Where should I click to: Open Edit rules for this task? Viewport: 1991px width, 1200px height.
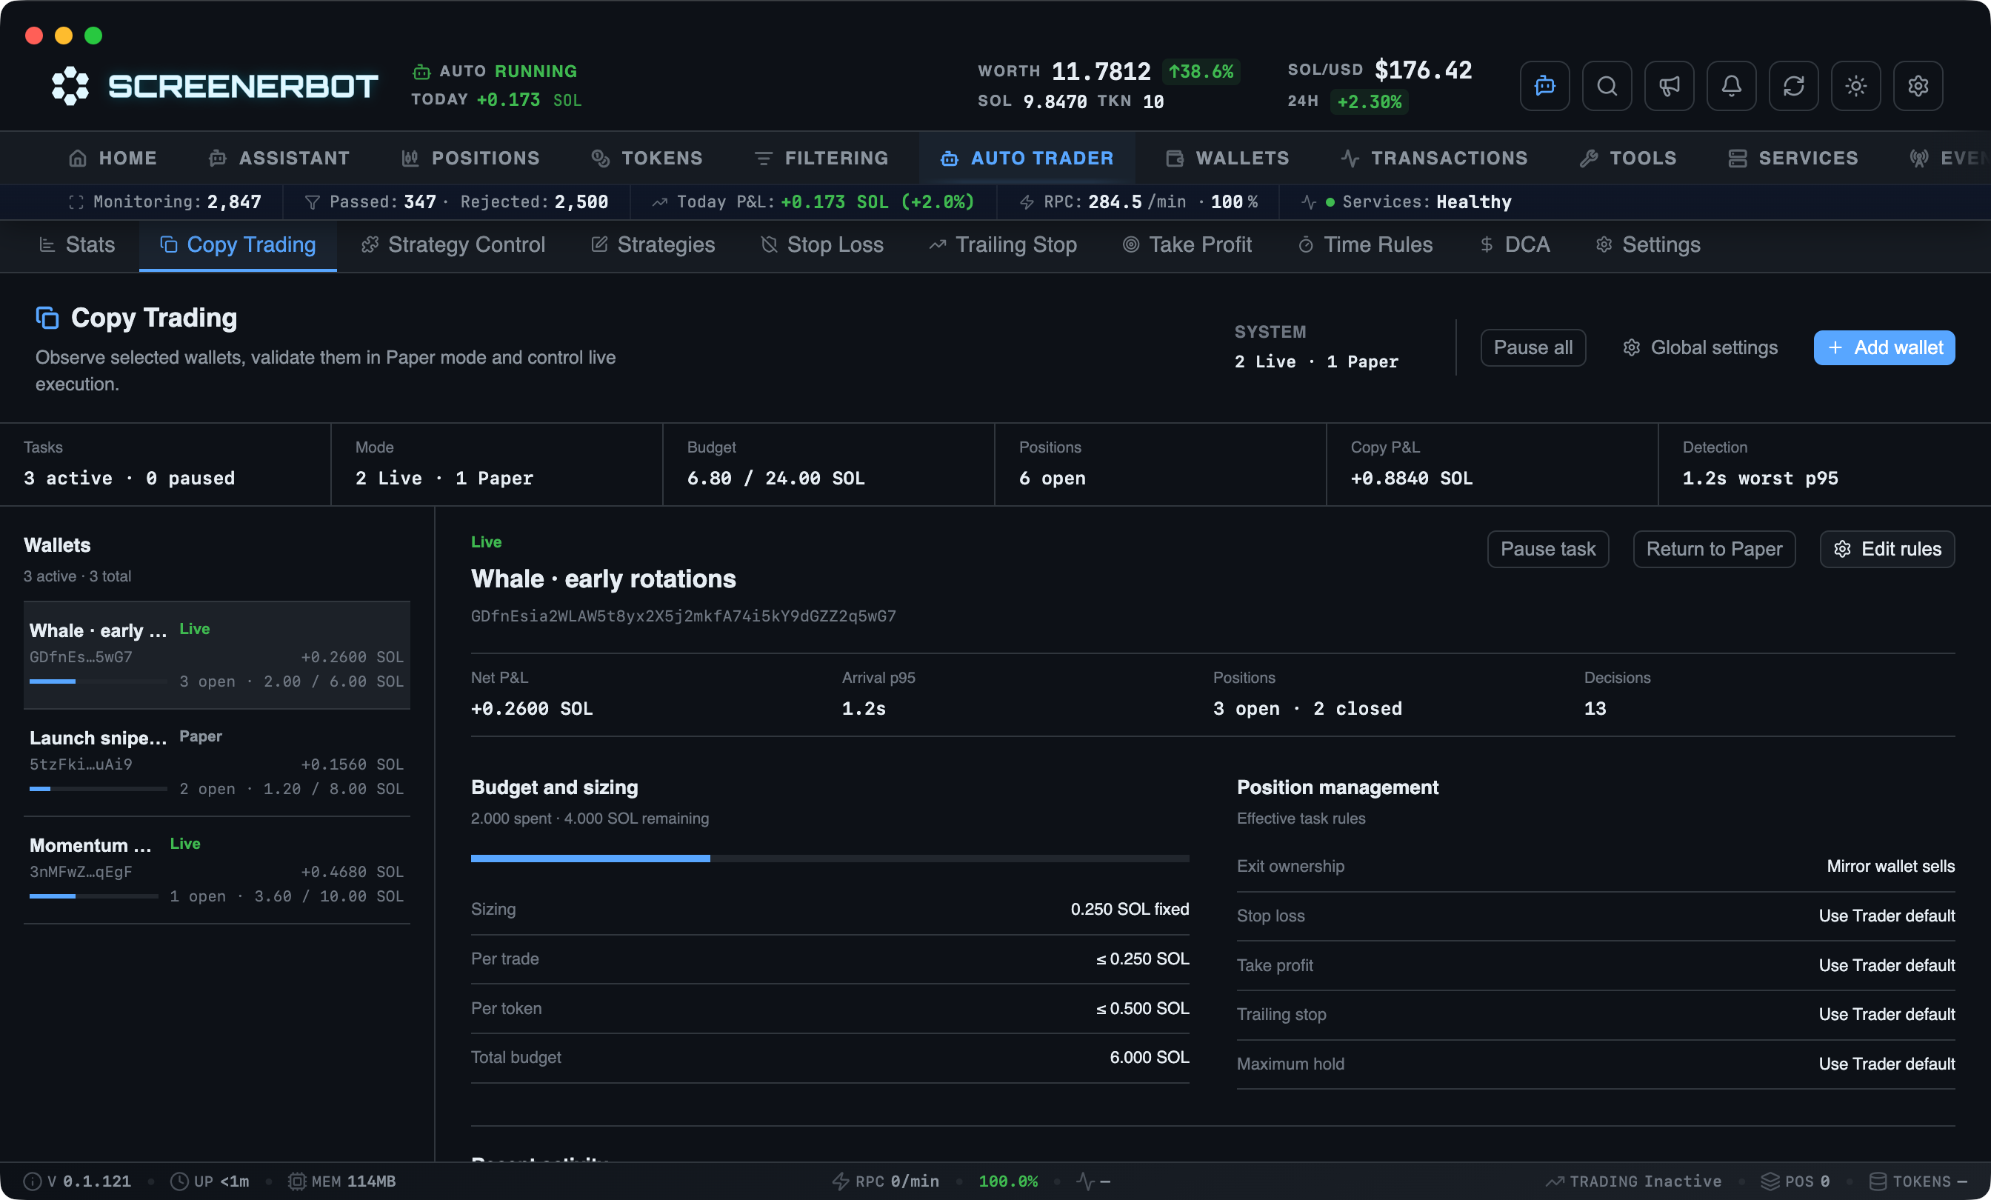click(1886, 549)
